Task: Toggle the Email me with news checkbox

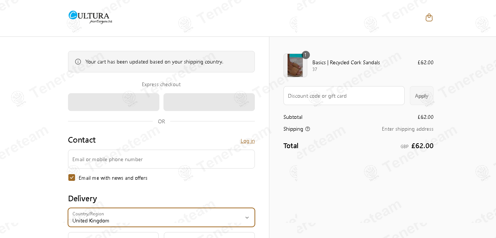Action: 72,177
